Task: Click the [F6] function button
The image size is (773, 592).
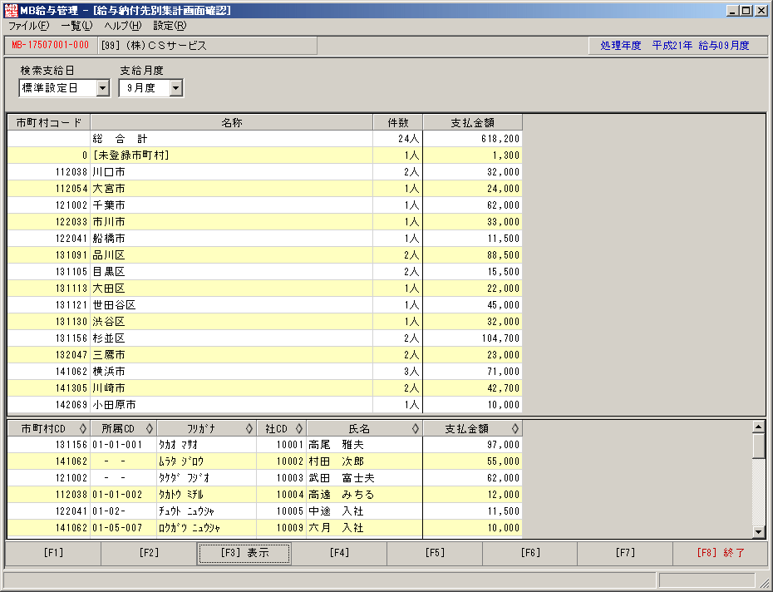Action: click(530, 553)
